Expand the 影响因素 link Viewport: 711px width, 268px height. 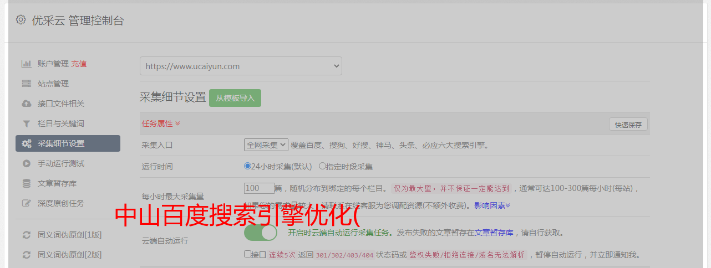point(492,205)
